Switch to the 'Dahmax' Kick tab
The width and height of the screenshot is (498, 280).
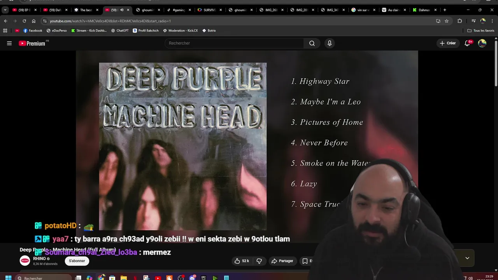pyautogui.click(x=424, y=10)
